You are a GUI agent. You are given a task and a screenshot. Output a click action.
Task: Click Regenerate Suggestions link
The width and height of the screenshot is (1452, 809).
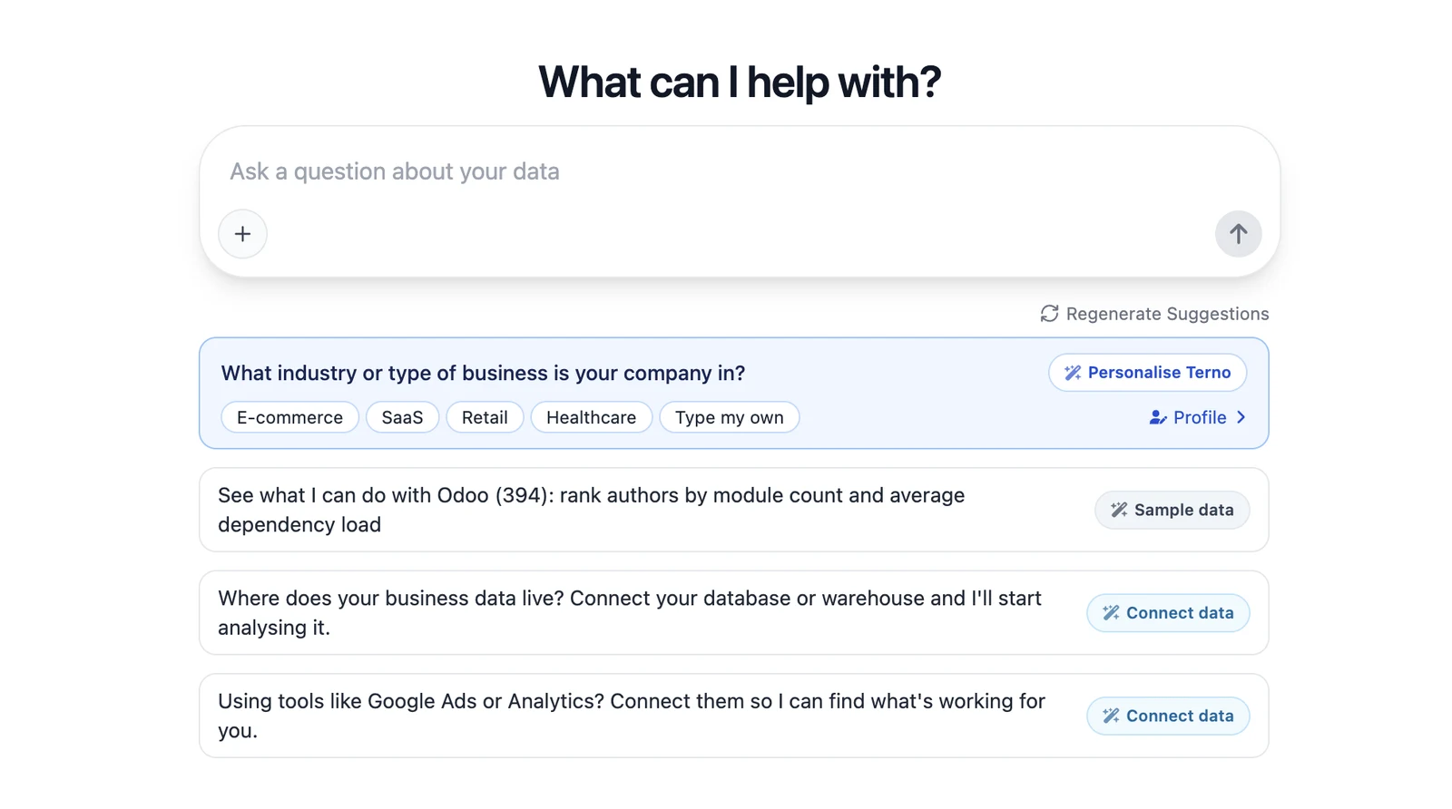[1154, 314]
